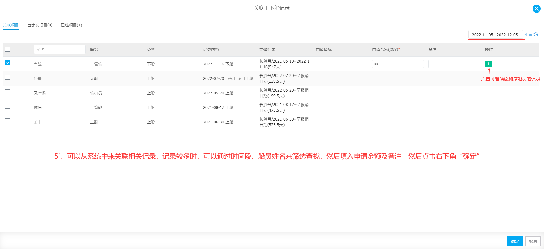This screenshot has height=249, width=544.
Task: Click the dialog title 关联上下船记录
Action: (272, 8)
